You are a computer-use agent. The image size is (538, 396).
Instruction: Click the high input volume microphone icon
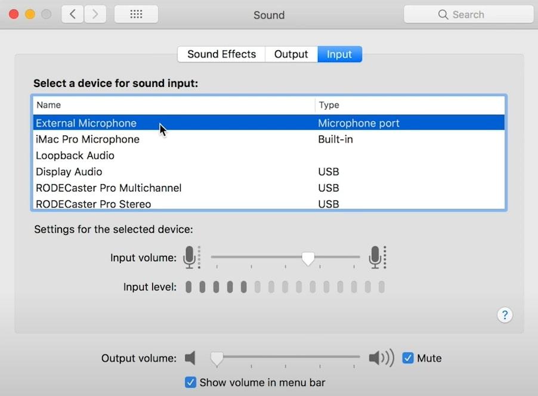(376, 258)
